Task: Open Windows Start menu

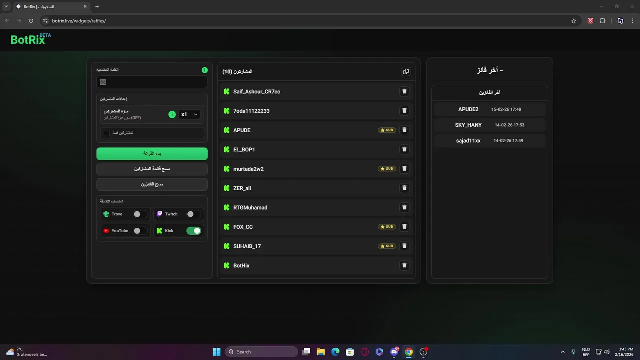Action: click(x=216, y=352)
